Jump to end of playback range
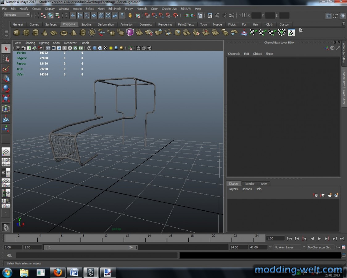 (x=342, y=238)
